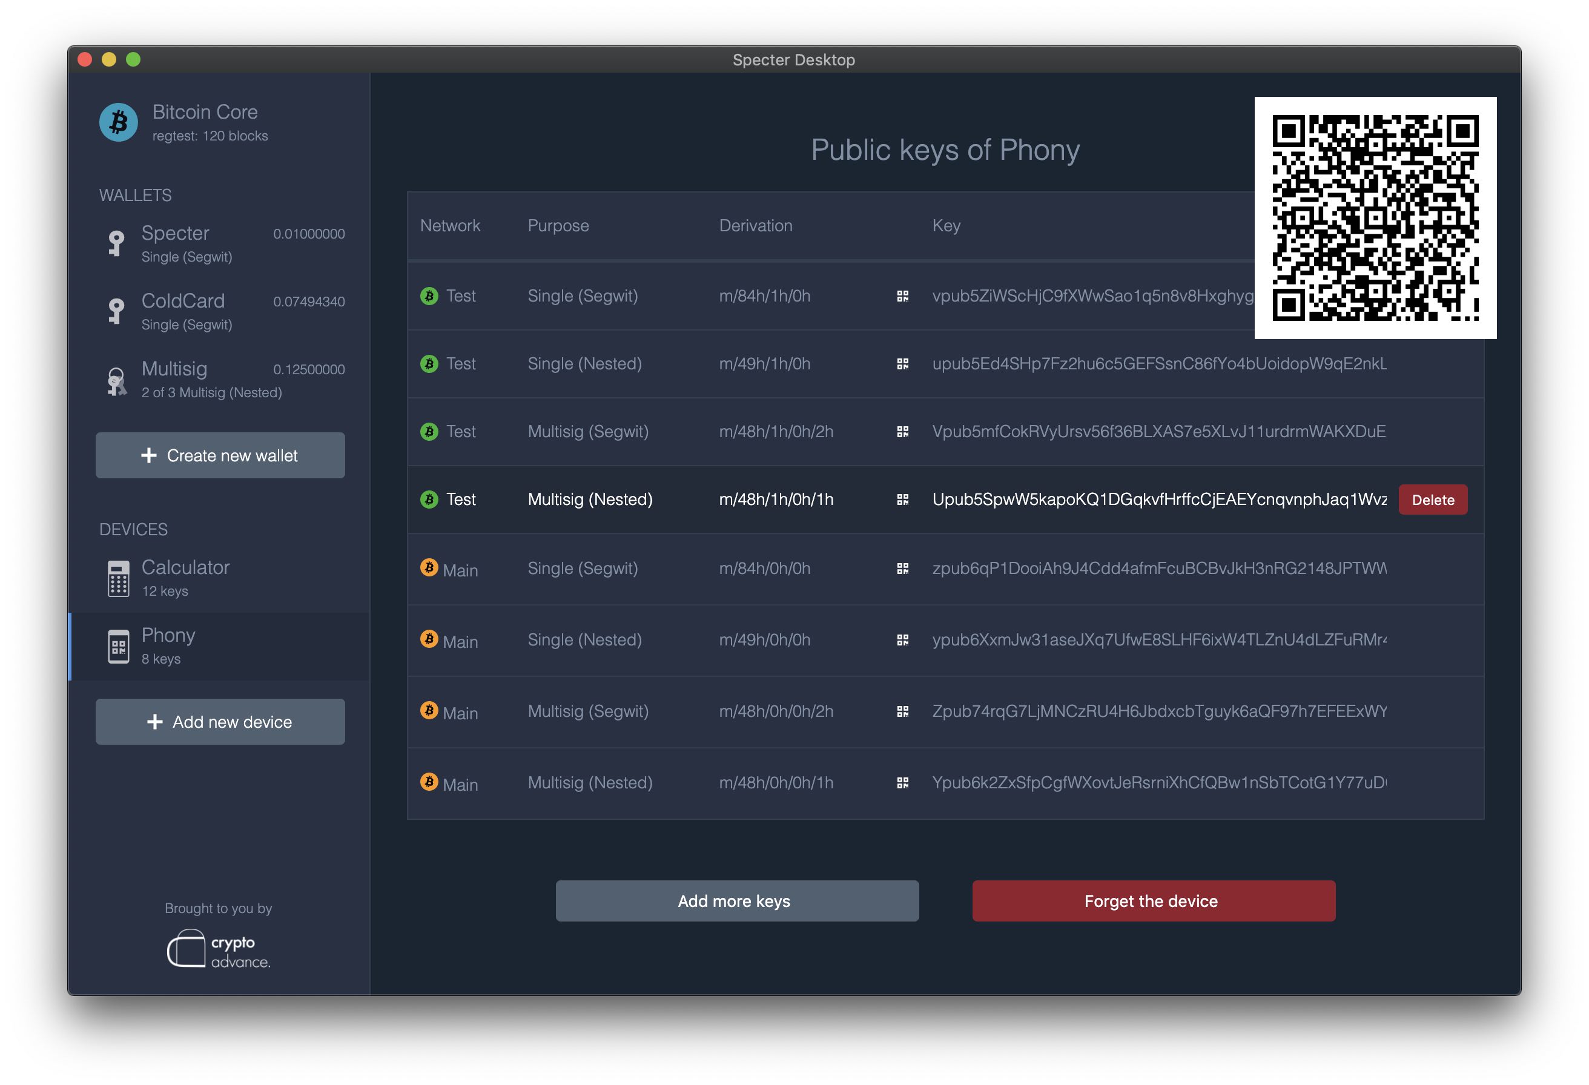Click Forget the device button
Image resolution: width=1589 pixels, height=1085 pixels.
(x=1154, y=901)
